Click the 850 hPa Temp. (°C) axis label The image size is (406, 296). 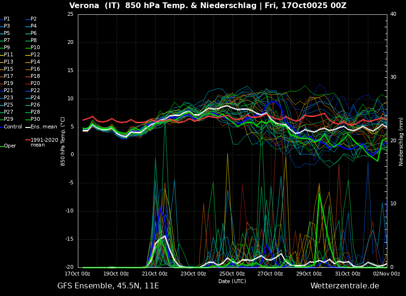coord(63,141)
